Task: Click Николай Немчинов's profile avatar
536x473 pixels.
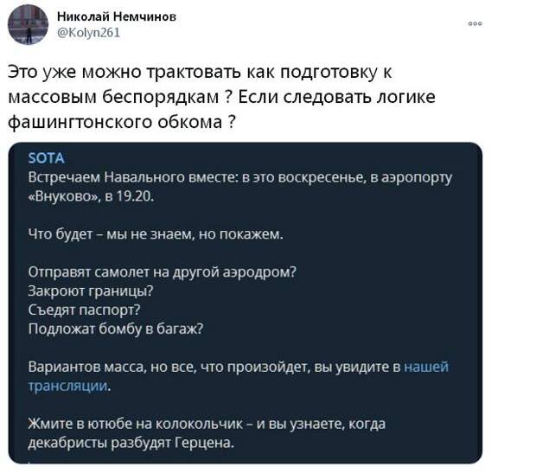Action: click(28, 24)
